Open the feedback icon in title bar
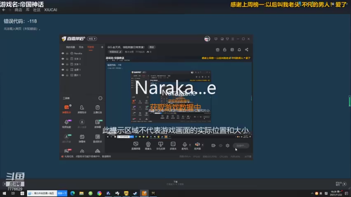Viewport: 351px width, 197px height. (x=216, y=39)
